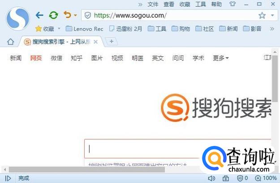Viewport: 280px width, 183px height.
Task: Expand the 收藏 favorites dropdown arrow
Action: 59,29
